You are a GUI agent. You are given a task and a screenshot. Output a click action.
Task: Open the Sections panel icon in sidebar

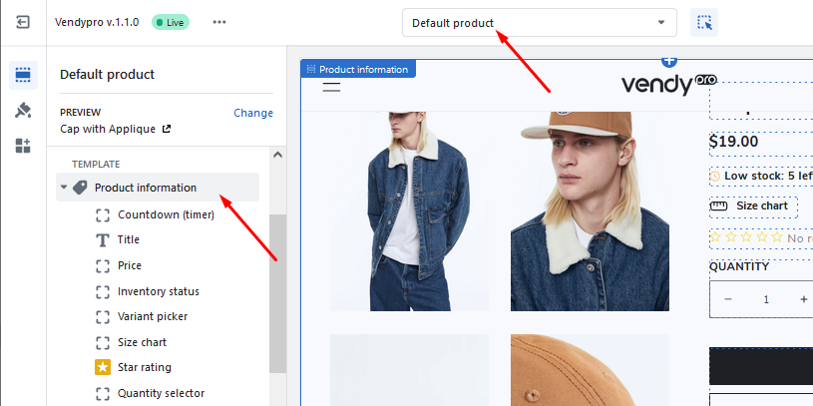point(23,75)
